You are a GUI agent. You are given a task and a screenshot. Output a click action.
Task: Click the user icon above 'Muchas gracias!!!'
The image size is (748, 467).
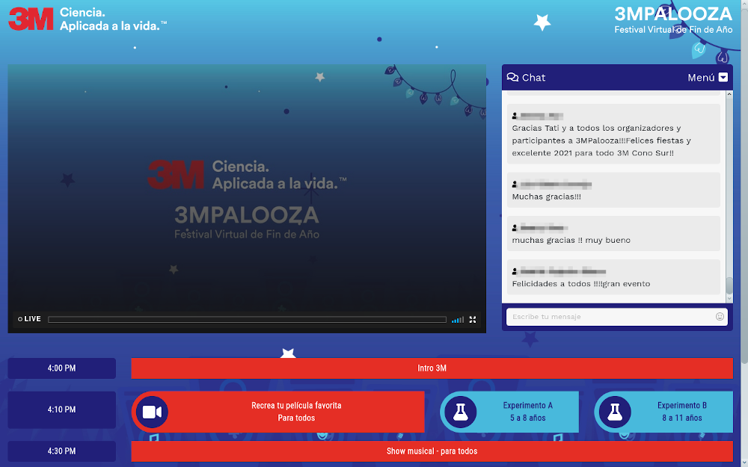515,185
